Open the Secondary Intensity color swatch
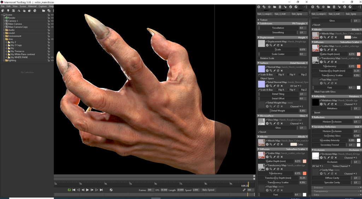The width and height of the screenshot is (362, 199). [358, 140]
